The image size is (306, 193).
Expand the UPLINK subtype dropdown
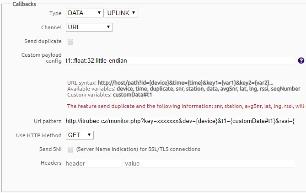[121, 13]
